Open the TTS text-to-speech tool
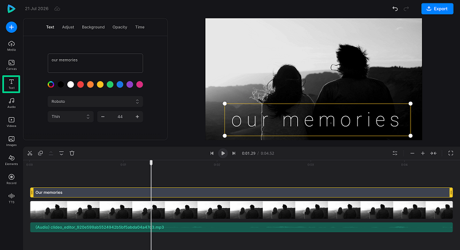Viewport: 460px width, 250px height. tap(11, 198)
